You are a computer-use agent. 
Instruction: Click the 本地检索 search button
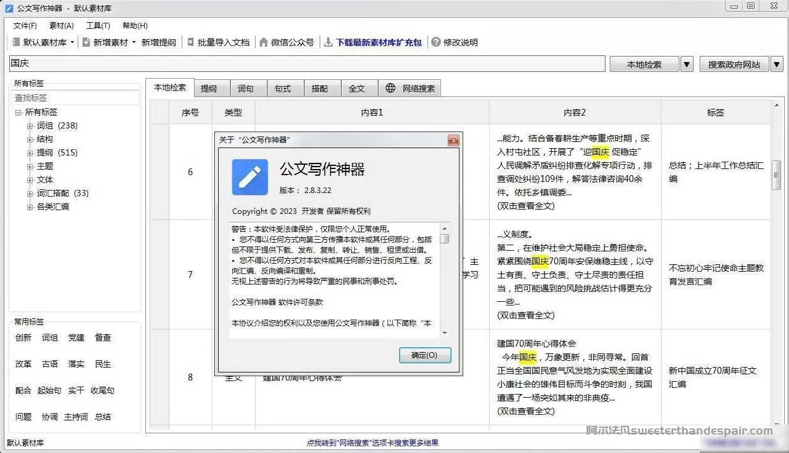(x=644, y=64)
